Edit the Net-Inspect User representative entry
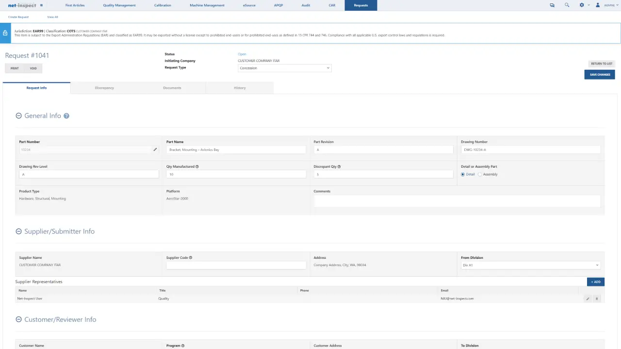 coord(587,298)
